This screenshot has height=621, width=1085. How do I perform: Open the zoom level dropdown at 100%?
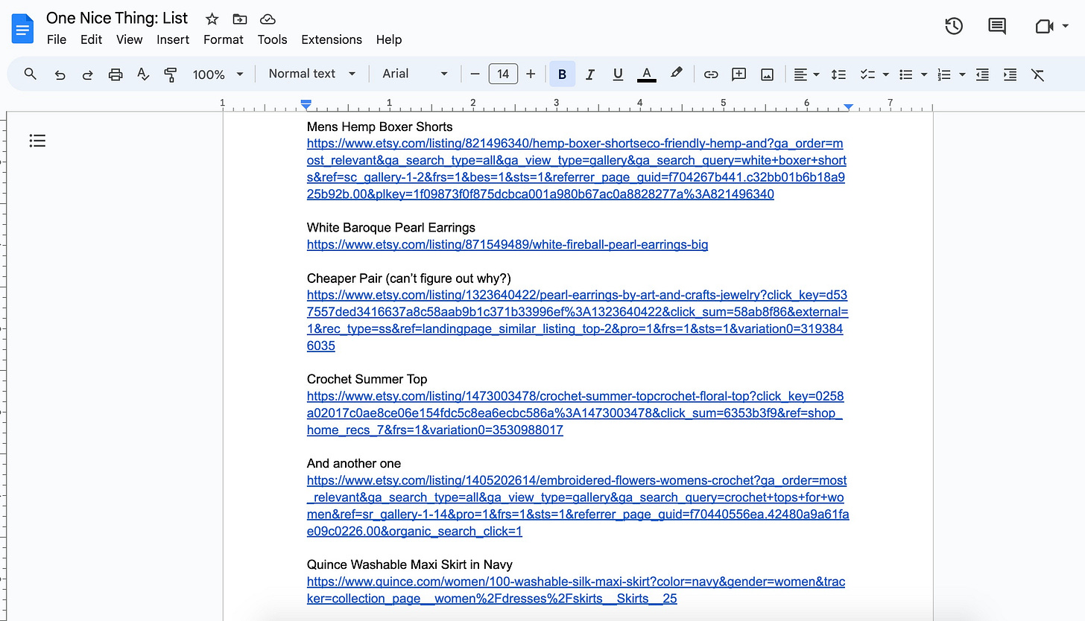(218, 74)
